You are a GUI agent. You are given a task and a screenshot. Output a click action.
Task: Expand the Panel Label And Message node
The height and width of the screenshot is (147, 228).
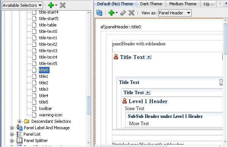click(x=12, y=128)
